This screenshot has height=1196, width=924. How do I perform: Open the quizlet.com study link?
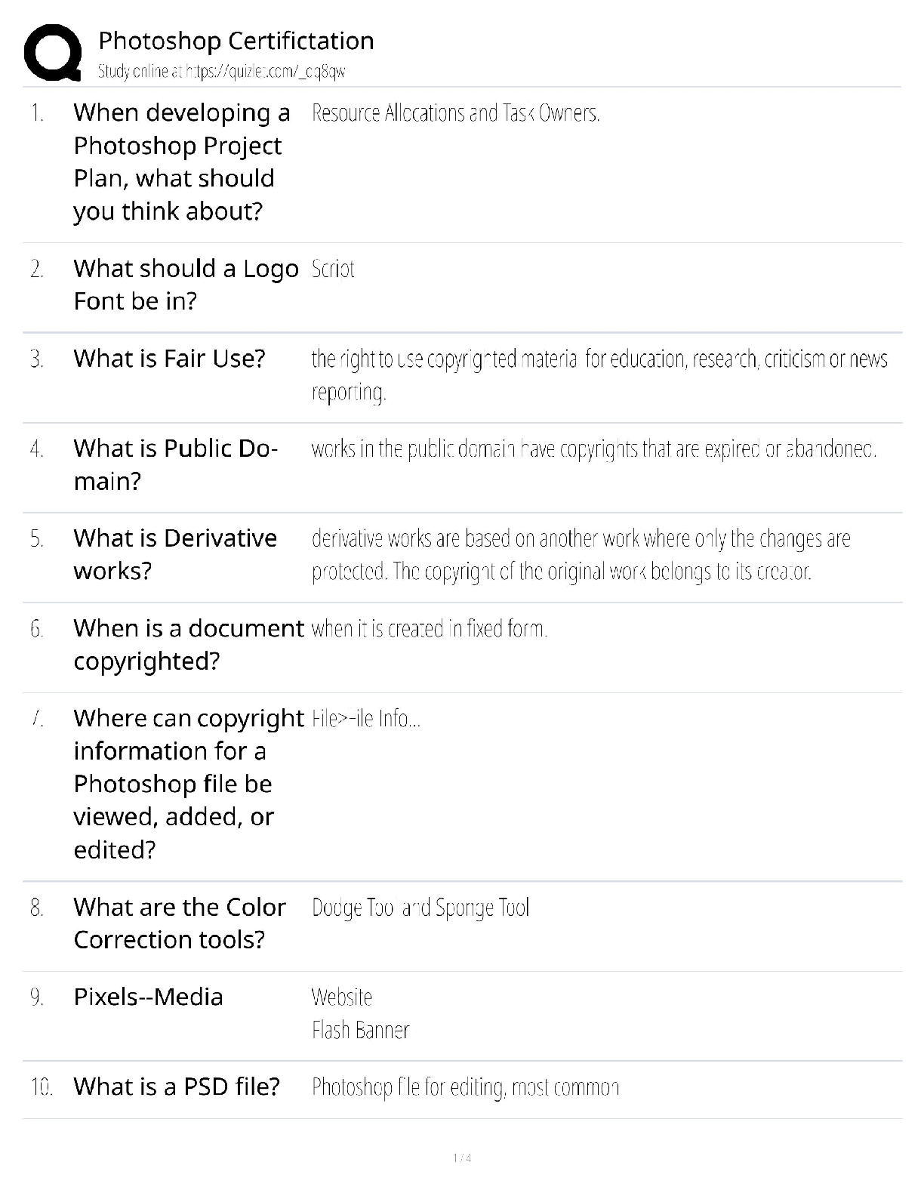pos(222,72)
